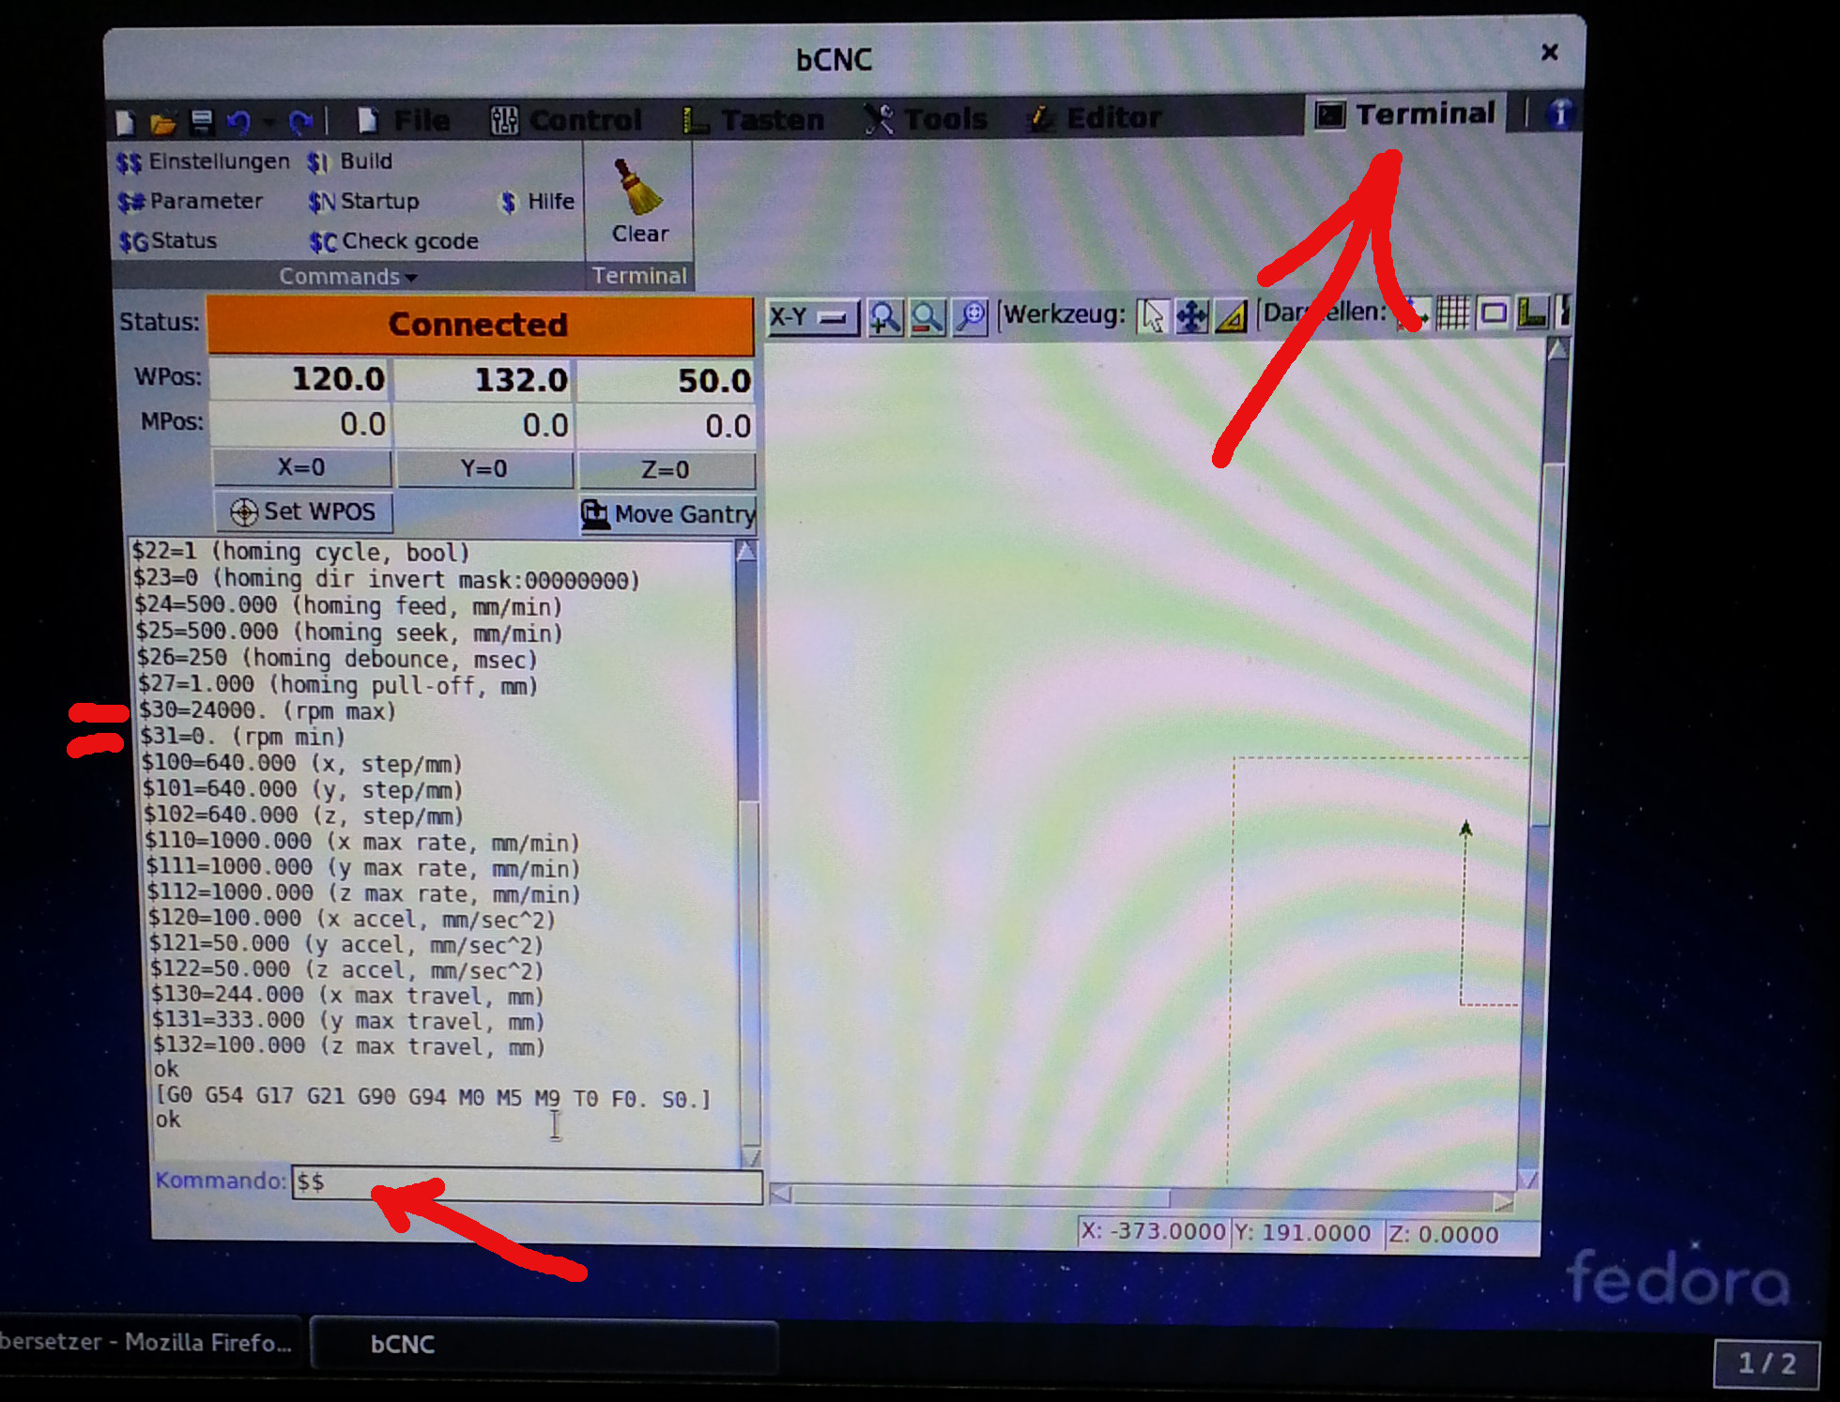This screenshot has height=1402, width=1840.
Task: Click the $# Parameter command
Action: [191, 201]
